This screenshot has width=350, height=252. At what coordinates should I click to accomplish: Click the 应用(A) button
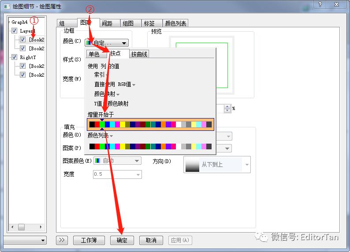coord(180,240)
